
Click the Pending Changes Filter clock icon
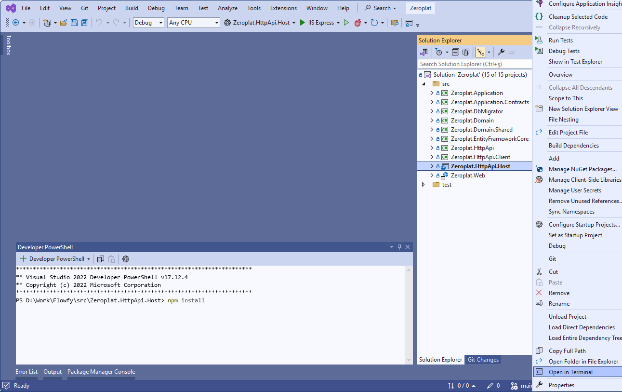(439, 52)
